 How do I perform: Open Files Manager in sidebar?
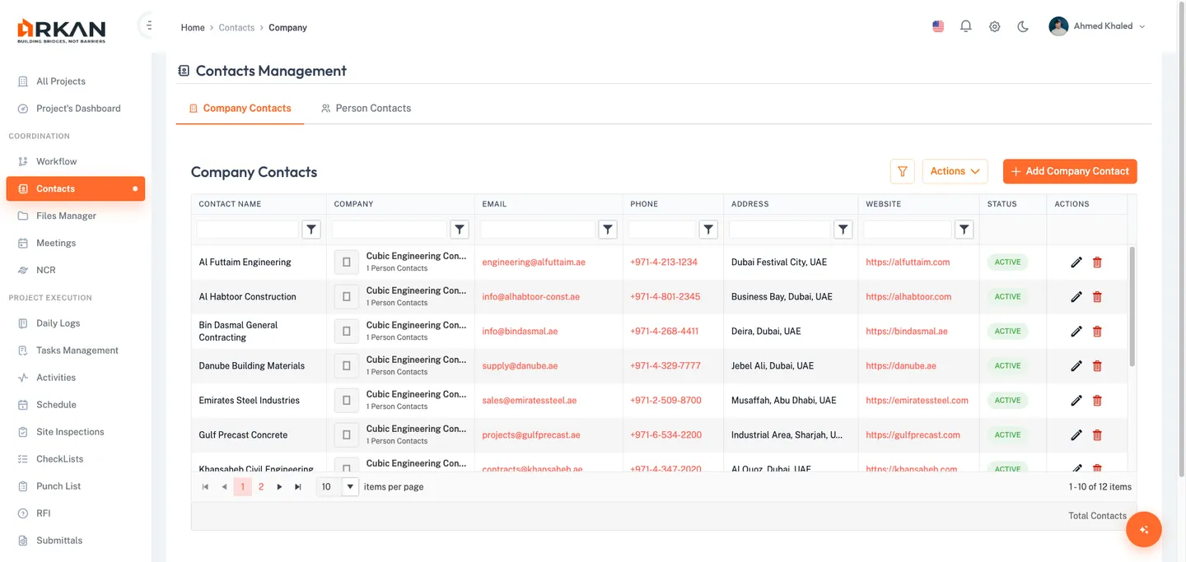(x=66, y=216)
